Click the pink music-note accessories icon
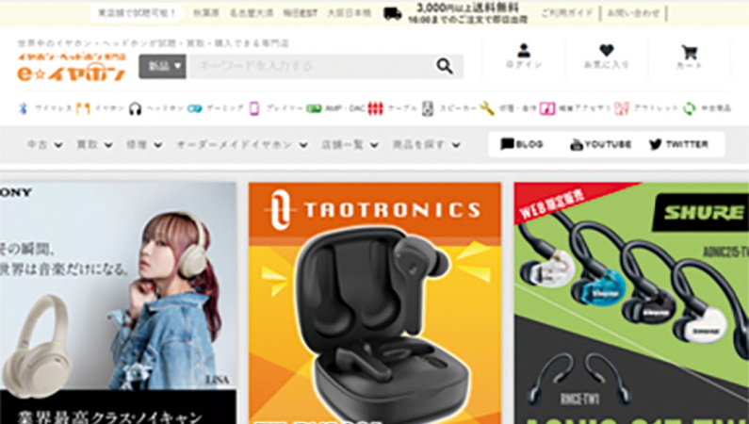 coord(547,109)
